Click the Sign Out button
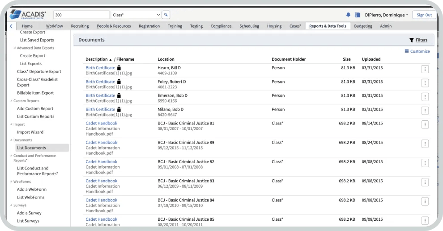 pos(424,15)
